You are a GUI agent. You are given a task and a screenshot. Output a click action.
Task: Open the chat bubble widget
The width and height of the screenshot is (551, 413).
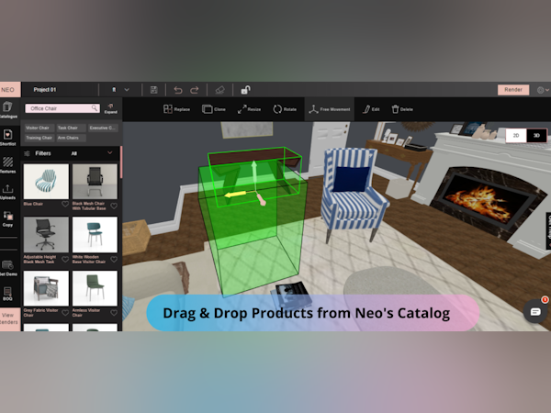click(x=535, y=311)
